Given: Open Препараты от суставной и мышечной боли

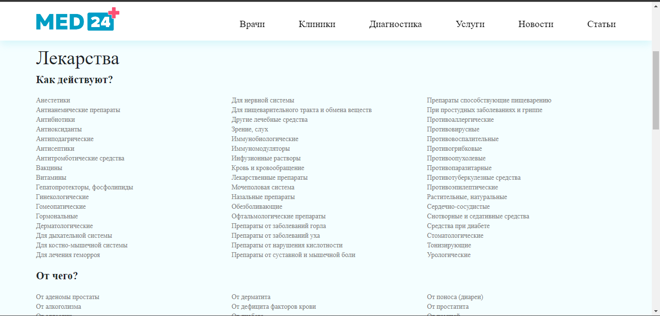Looking at the screenshot, I should (293, 255).
